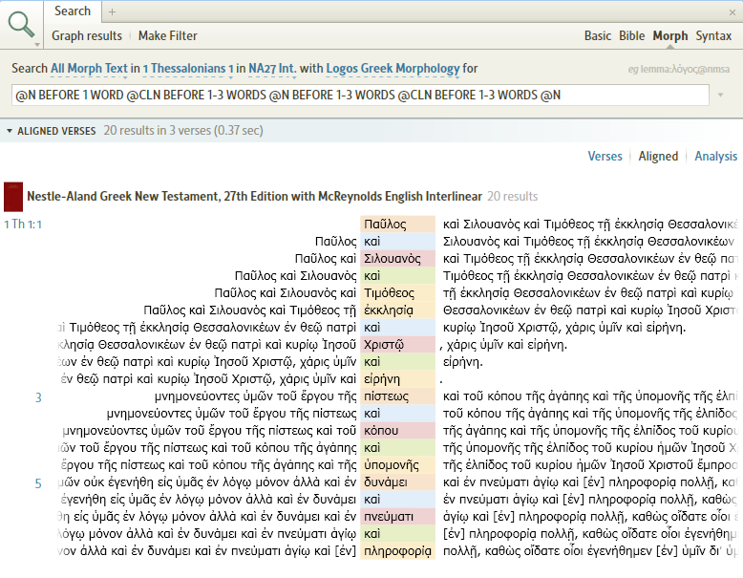Change the All Morph Text search field option
Image resolution: width=743 pixels, height=578 pixels.
[x=89, y=68]
